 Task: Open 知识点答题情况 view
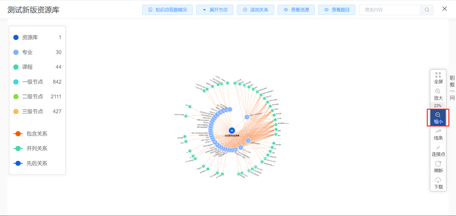point(167,10)
